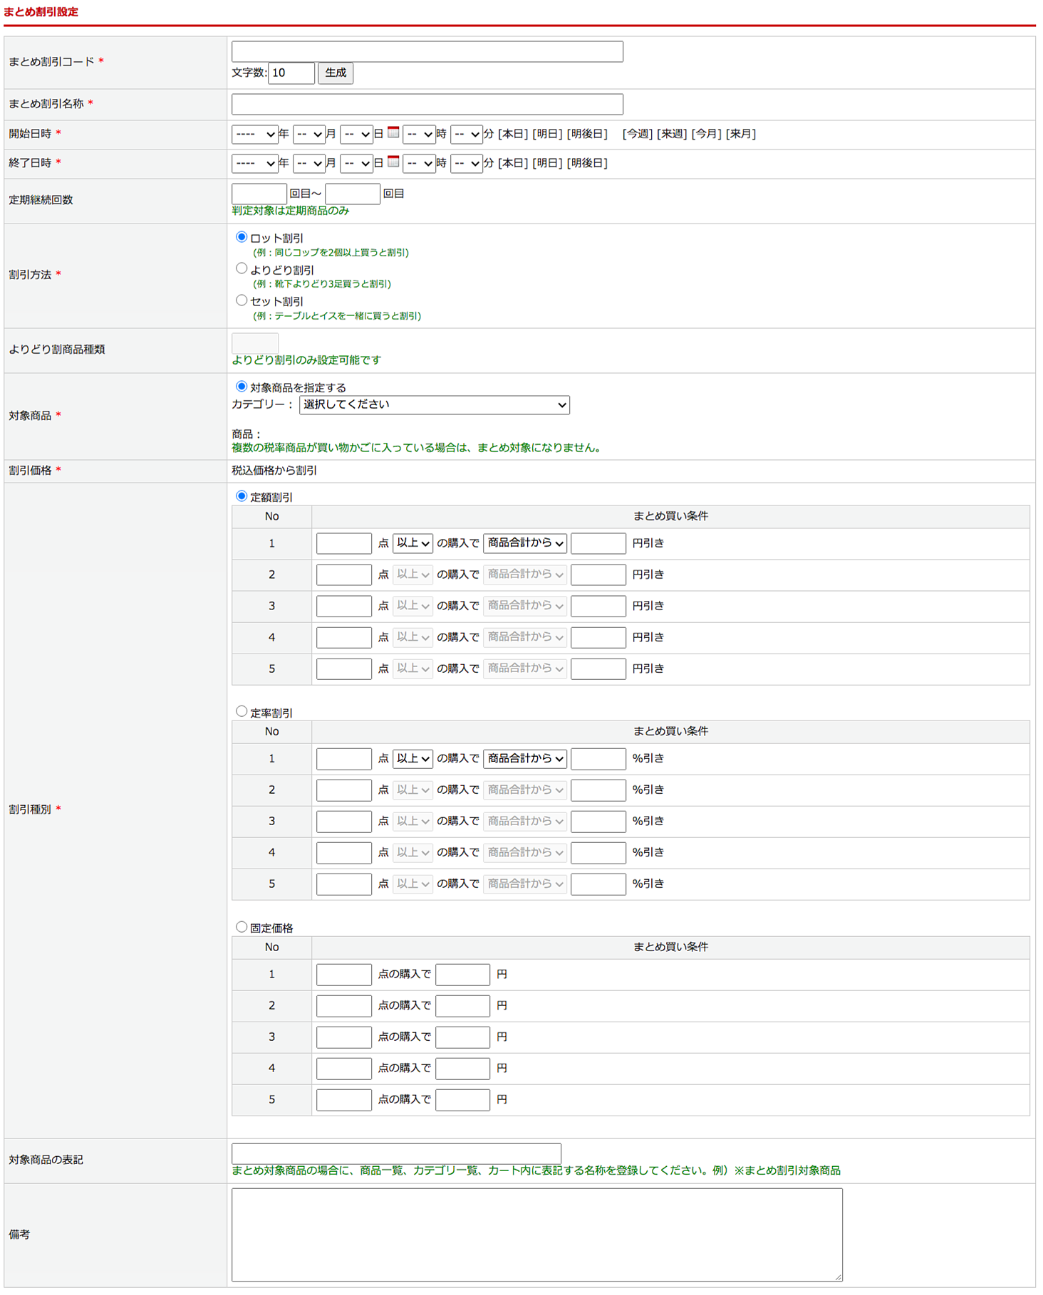The height and width of the screenshot is (1295, 1043).
Task: Expand the カテゴリー dropdown
Action: point(434,405)
